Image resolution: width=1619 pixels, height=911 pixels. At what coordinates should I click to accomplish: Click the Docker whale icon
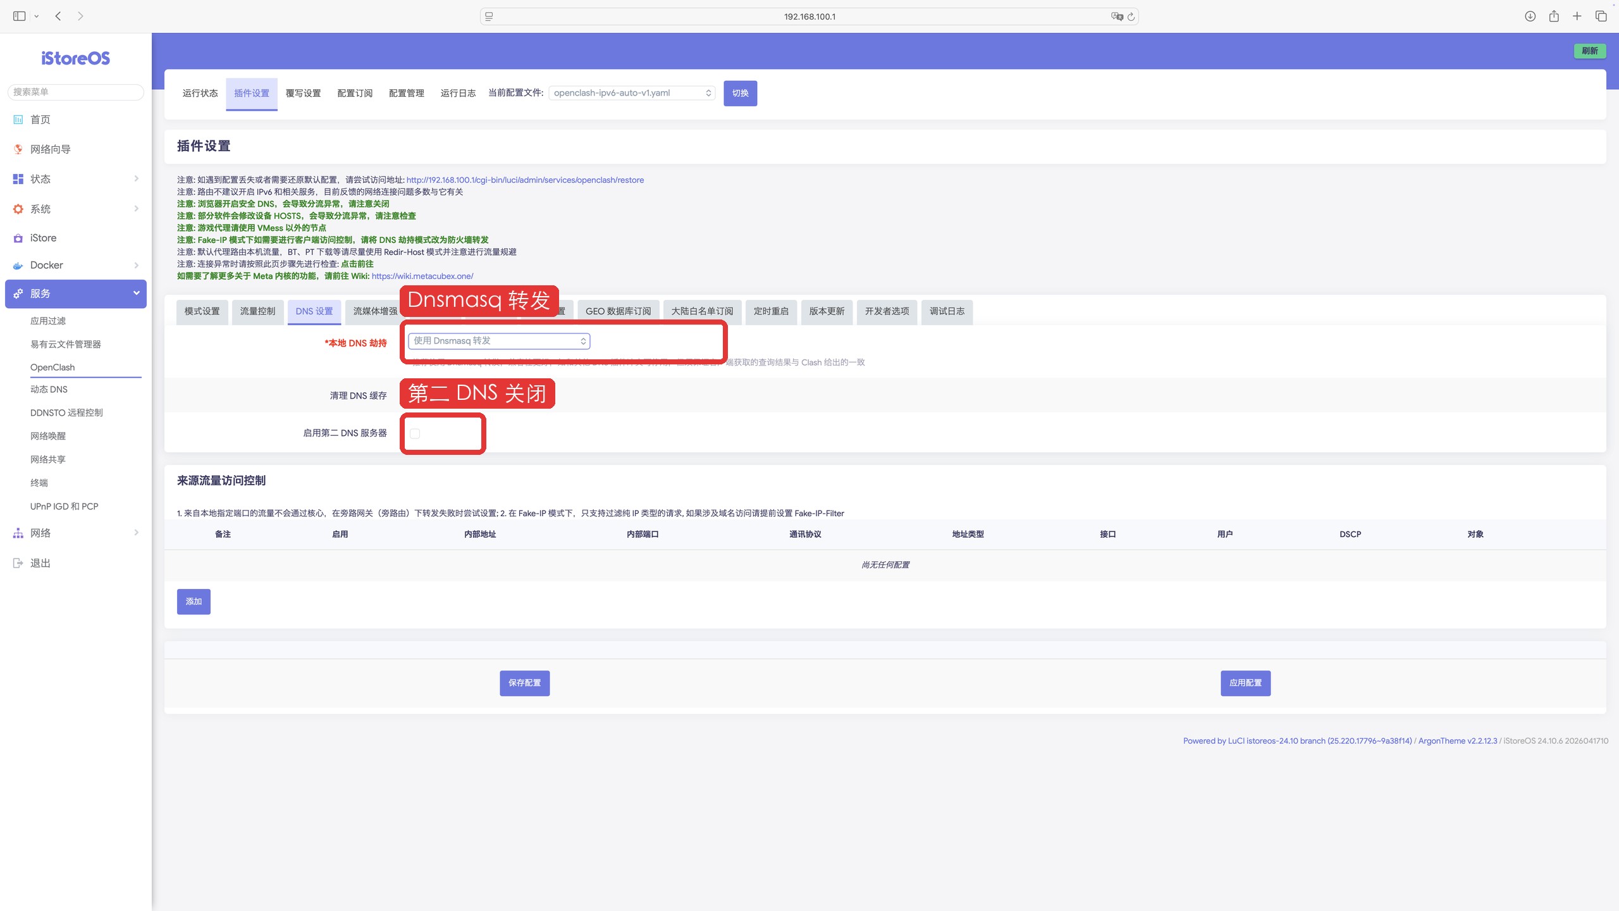(x=18, y=266)
